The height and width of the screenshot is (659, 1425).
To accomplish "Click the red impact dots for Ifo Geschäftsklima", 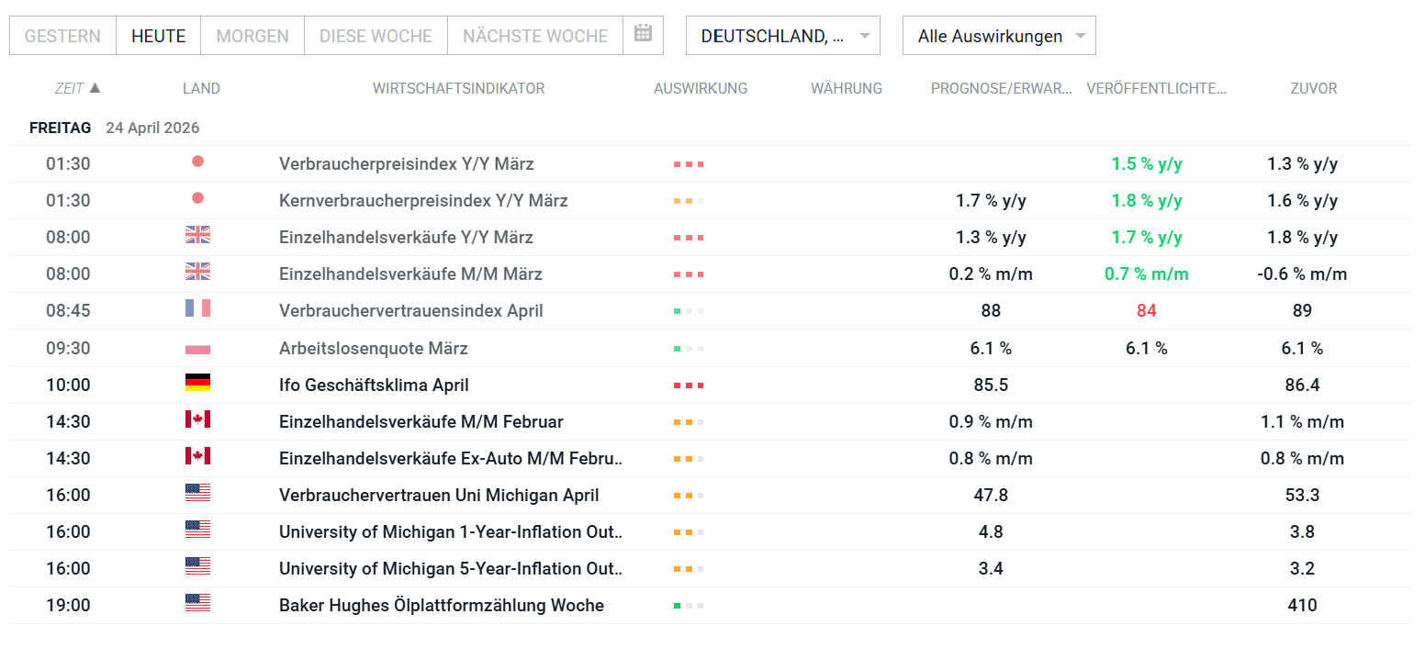I will [688, 385].
